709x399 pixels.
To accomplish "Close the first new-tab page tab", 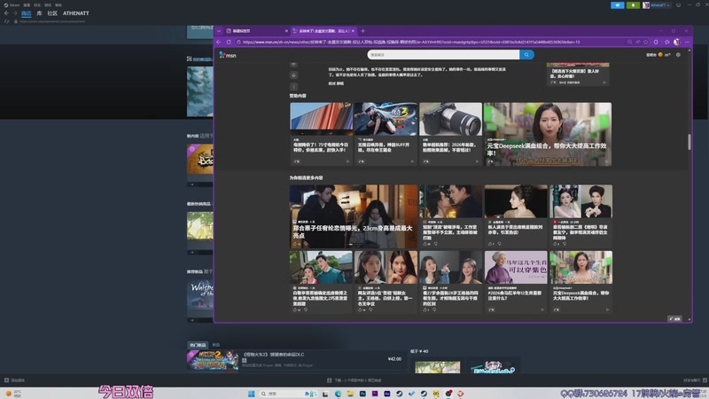I will click(286, 31).
